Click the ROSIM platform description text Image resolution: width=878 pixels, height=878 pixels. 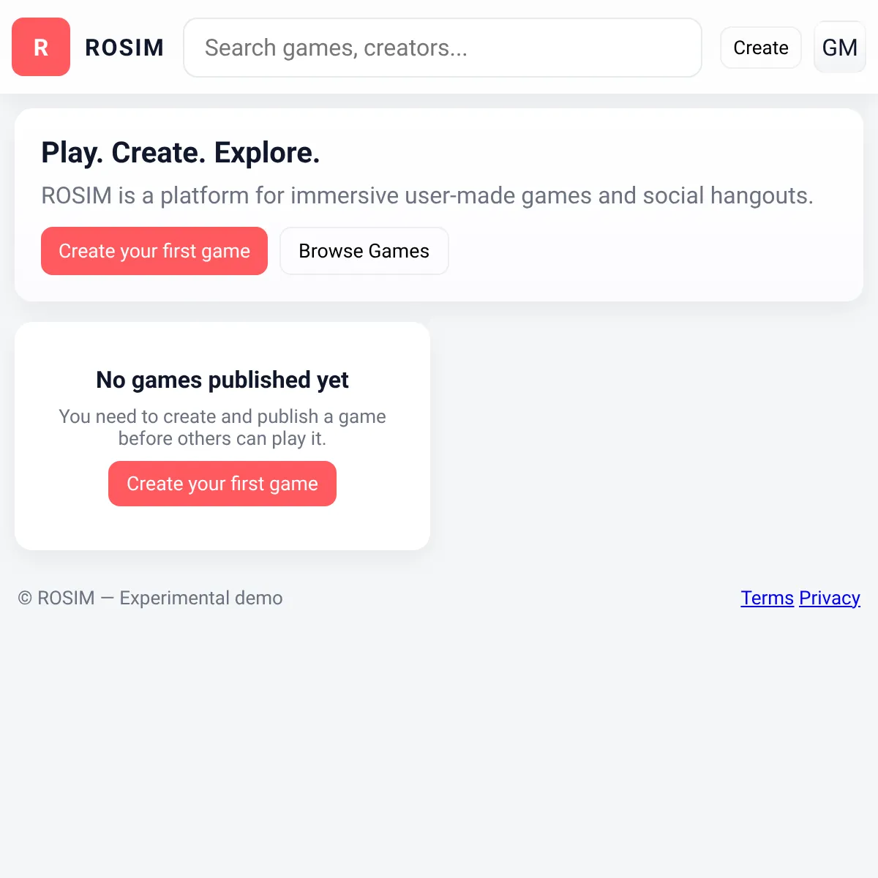click(x=427, y=195)
